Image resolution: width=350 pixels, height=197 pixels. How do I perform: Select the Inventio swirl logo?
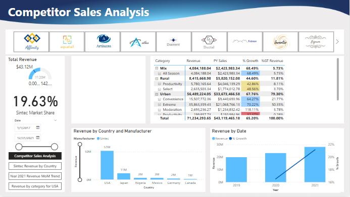tap(281, 42)
